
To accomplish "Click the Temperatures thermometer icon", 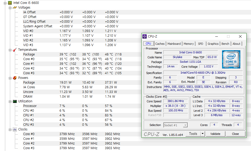I will 15,50.
